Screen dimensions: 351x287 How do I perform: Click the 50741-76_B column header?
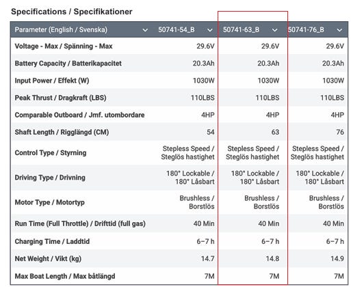pos(306,29)
